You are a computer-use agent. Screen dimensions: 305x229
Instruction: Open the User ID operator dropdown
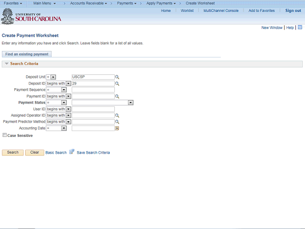[58, 109]
